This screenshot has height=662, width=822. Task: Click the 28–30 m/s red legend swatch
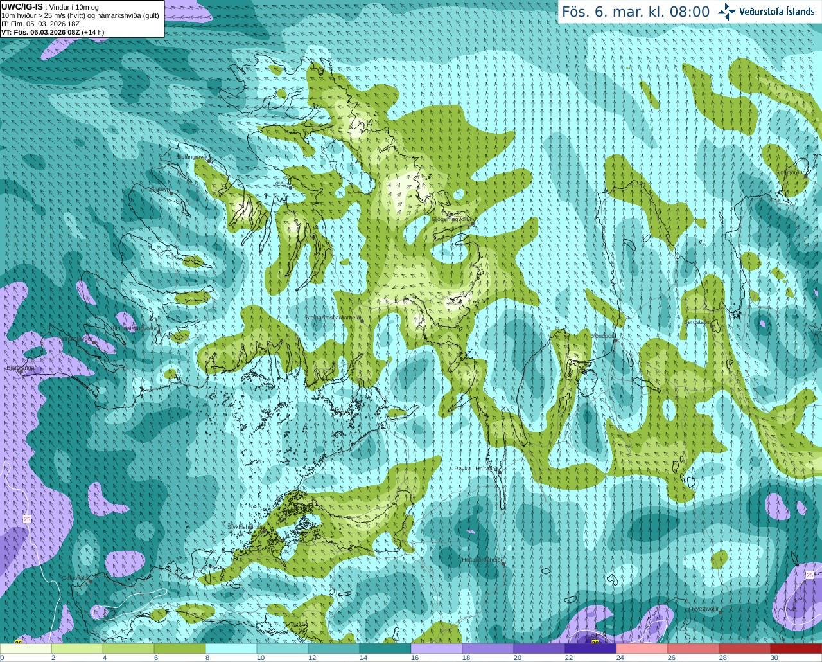[745, 649]
